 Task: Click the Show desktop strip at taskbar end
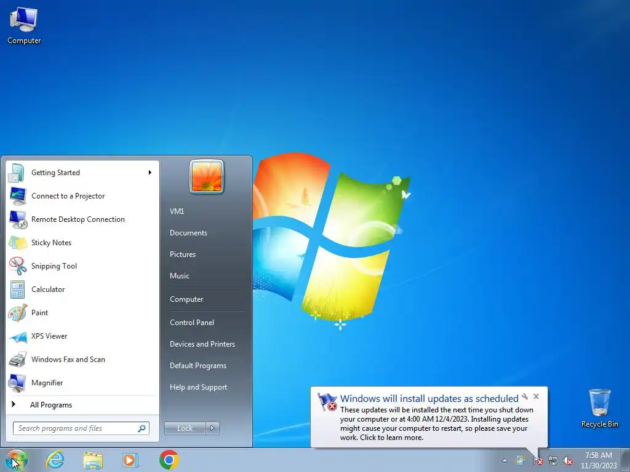click(x=626, y=460)
